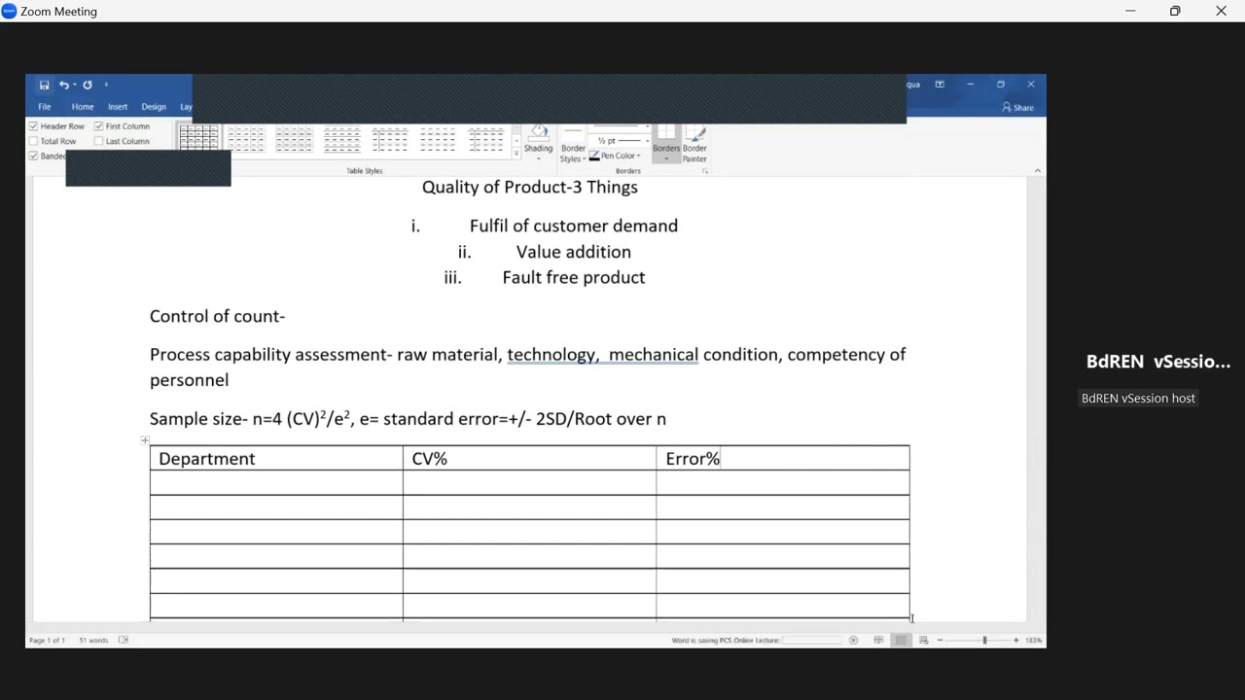Toggle the Banded Rows checkbox
Screen dimensions: 1245x700
[33, 156]
